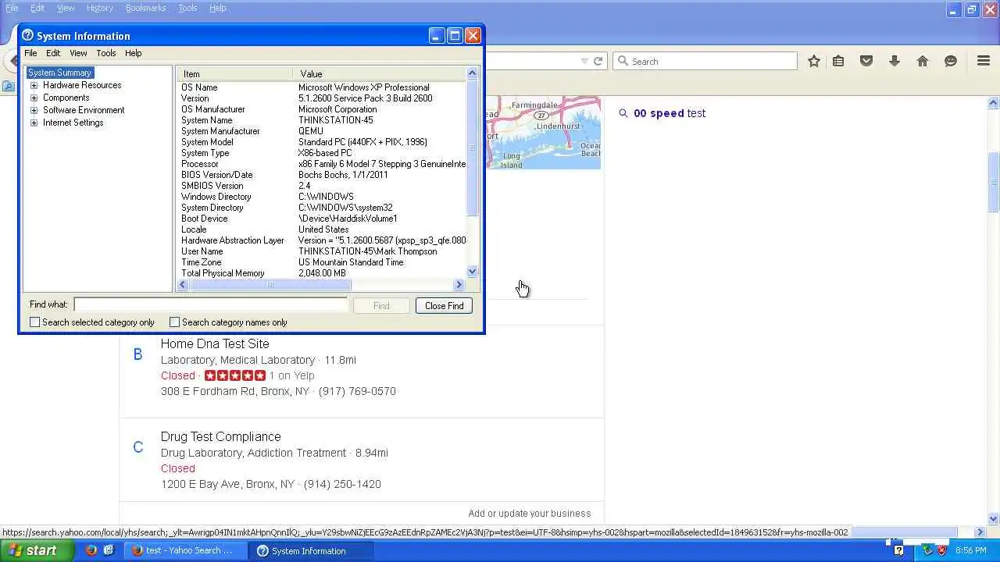Screen dimensions: 1000x562
Task: Enable 'Search category names only' checkbox
Action: (174, 322)
